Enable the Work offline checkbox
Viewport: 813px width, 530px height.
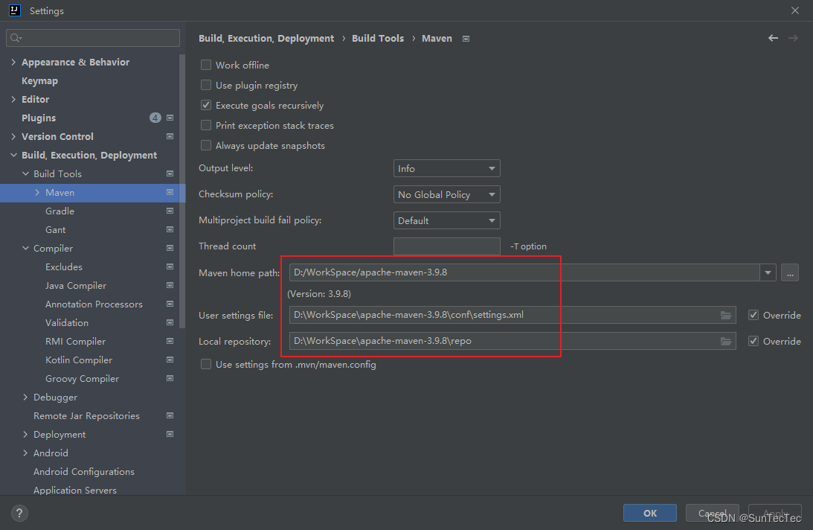(206, 65)
